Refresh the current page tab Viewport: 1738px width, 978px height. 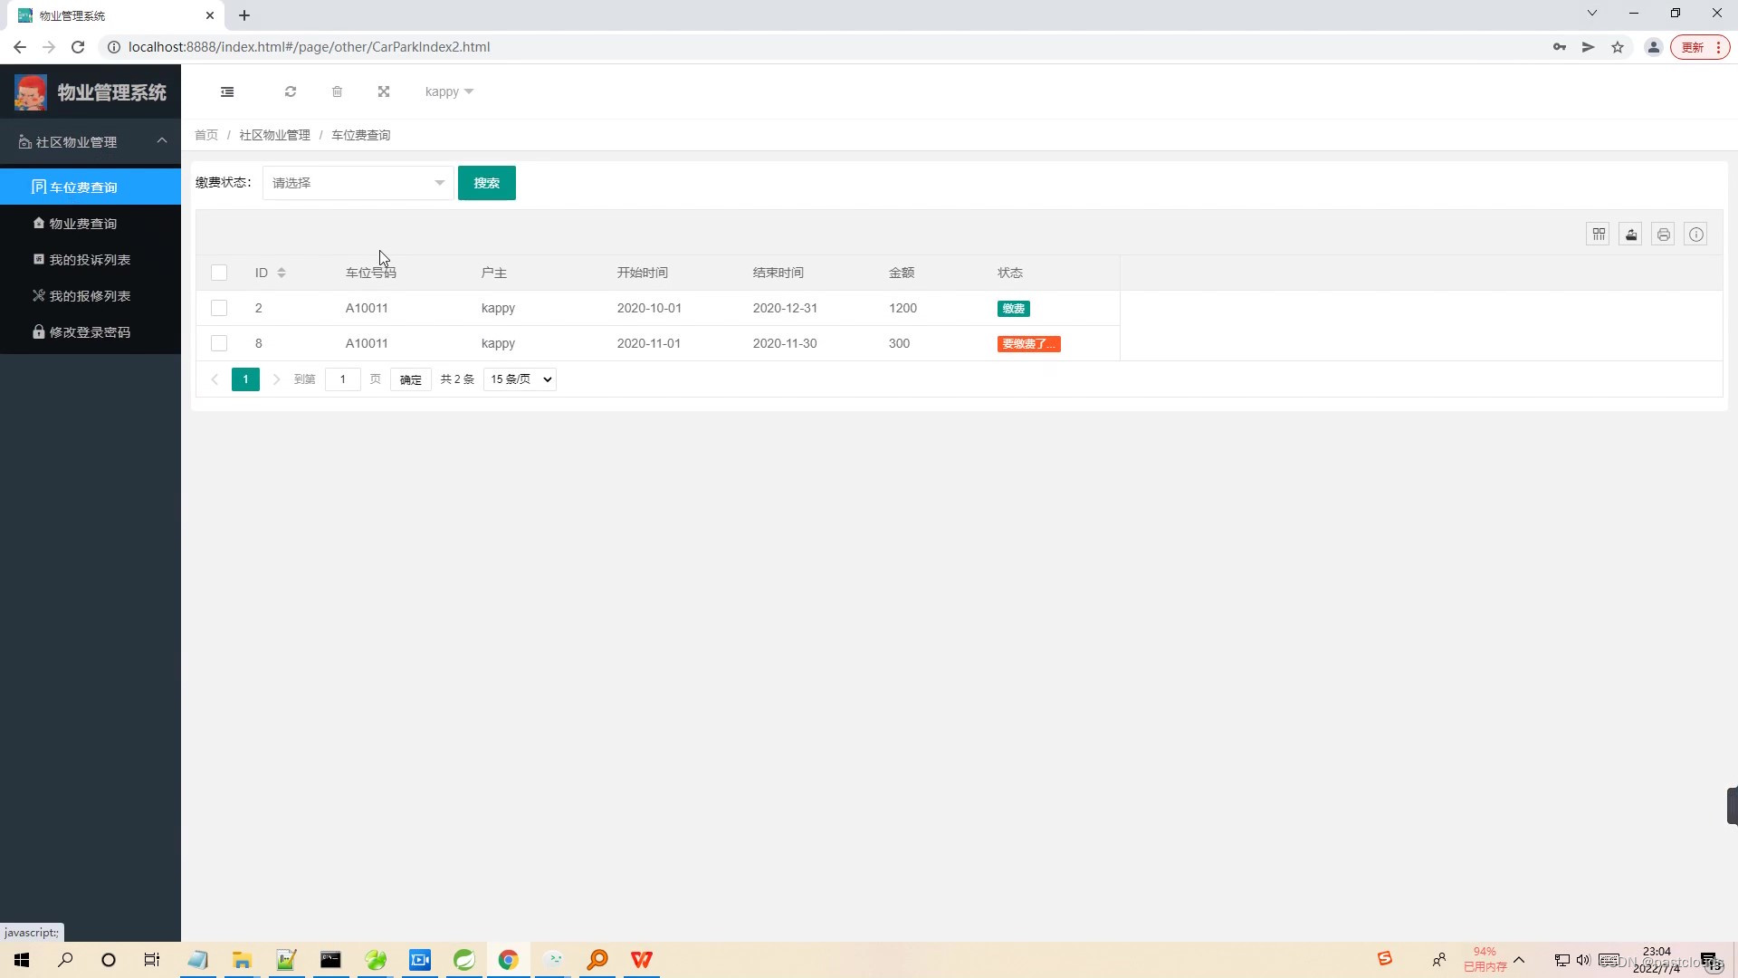pos(290,91)
